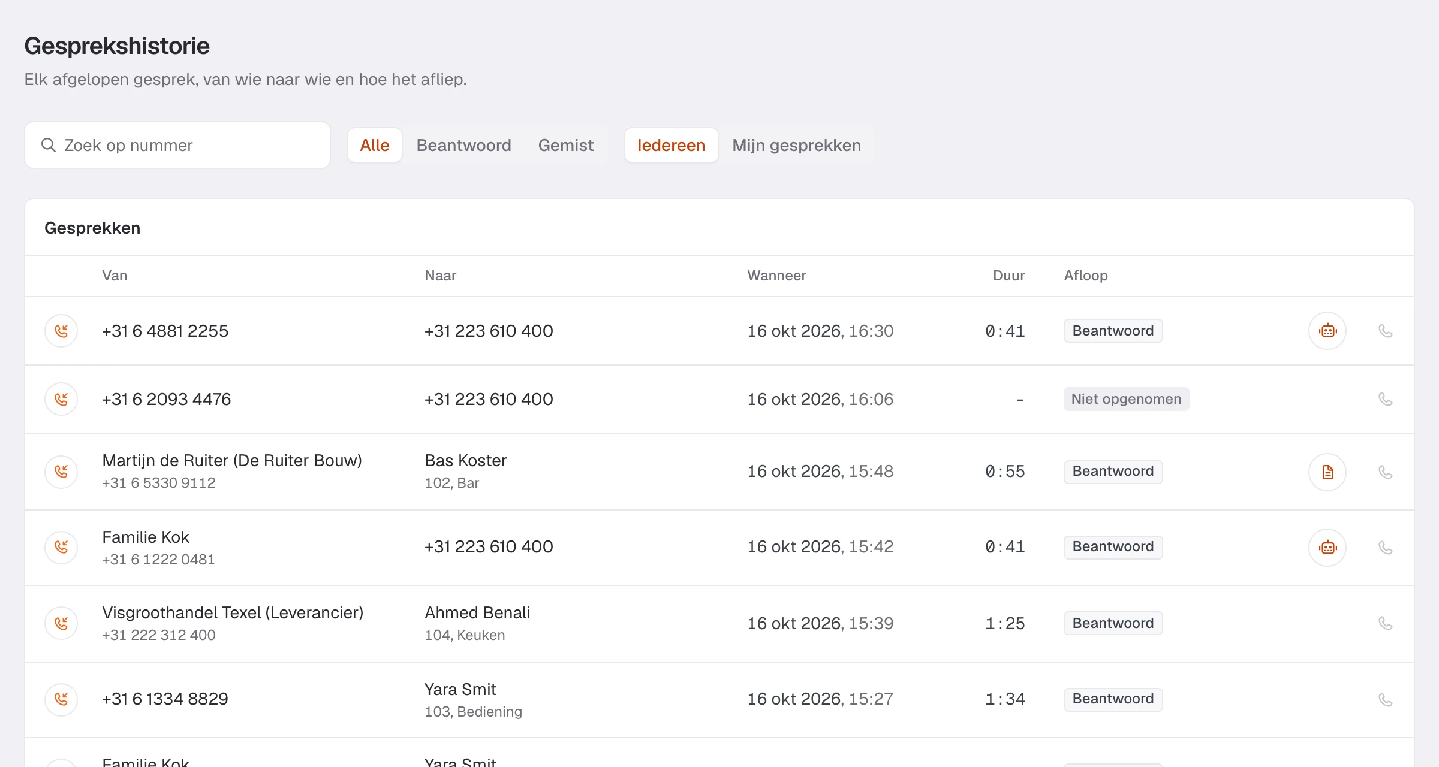Viewport: 1439px width, 767px height.
Task: Call back +31 6 2093 4476 using phone icon
Action: (1385, 399)
